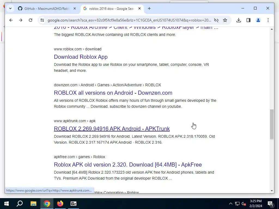
Task: Click Chrome icon in taskbar
Action: pyautogui.click(x=47, y=204)
